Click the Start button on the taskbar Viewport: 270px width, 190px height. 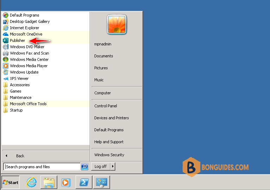(11, 182)
